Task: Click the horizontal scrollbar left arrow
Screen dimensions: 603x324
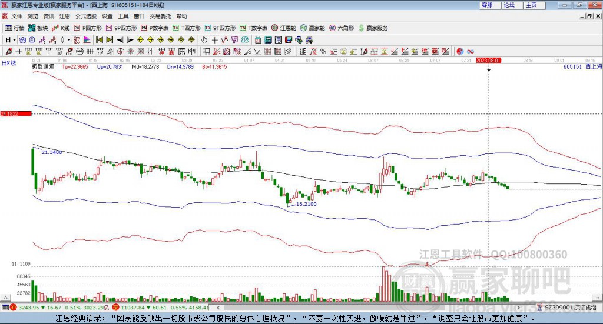Action: click(x=218, y=307)
